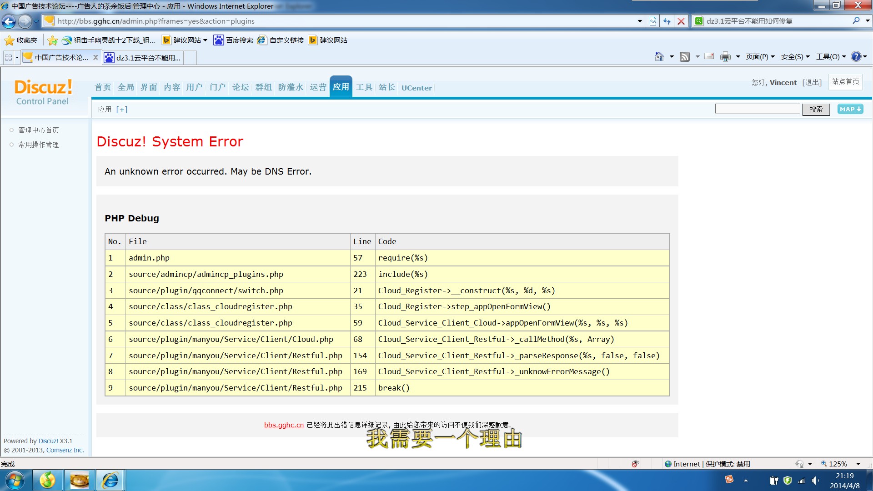The width and height of the screenshot is (873, 491).
Task: Open the 防灌水 admin tab
Action: click(291, 87)
